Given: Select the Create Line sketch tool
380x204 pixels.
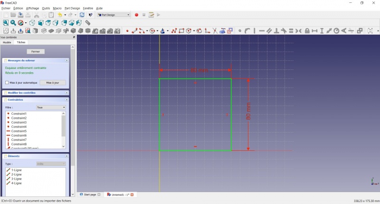Looking at the screenshot, I should pyautogui.click(x=134, y=31).
